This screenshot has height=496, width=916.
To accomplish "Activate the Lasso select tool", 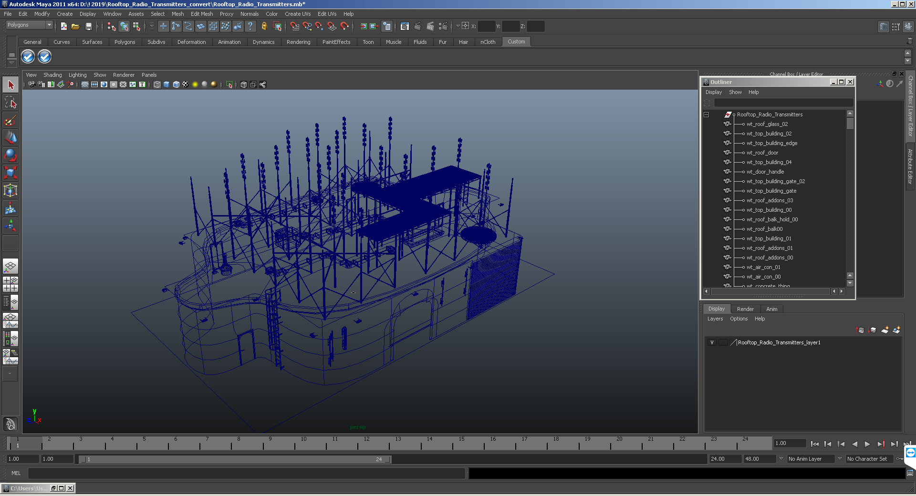I will 10,102.
